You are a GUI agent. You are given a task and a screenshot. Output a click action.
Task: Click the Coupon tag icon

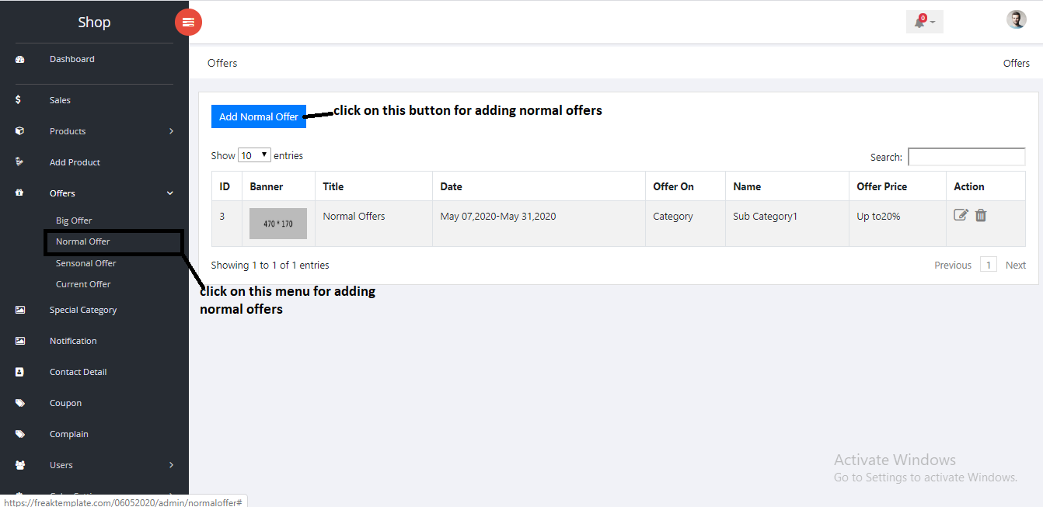coord(20,403)
